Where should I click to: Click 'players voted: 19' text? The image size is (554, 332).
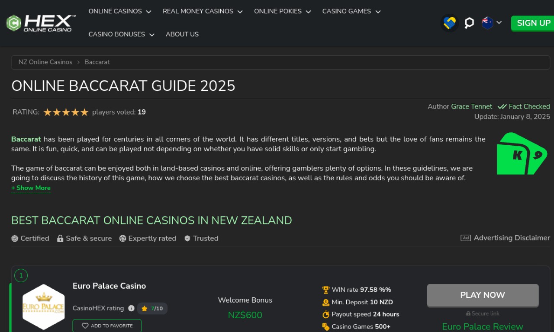tap(119, 112)
